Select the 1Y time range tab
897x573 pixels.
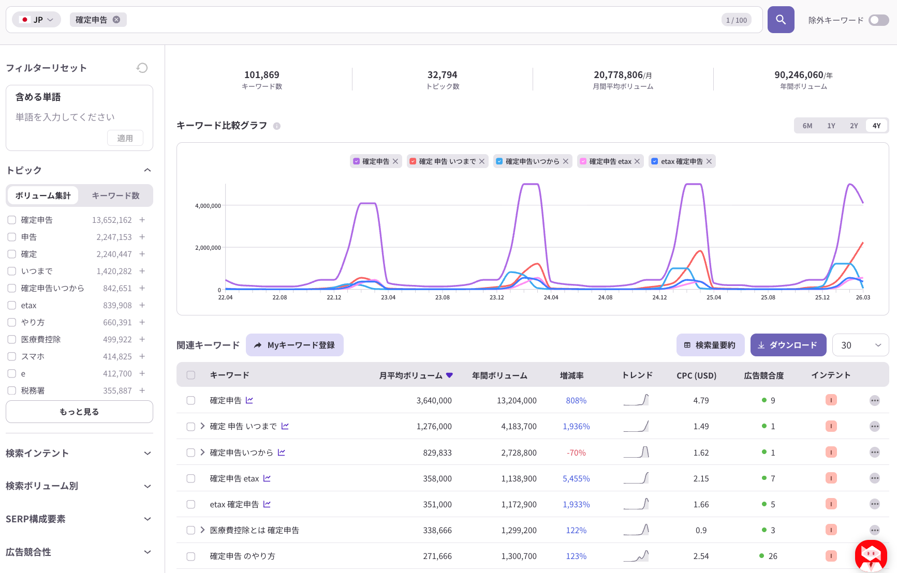[831, 126]
